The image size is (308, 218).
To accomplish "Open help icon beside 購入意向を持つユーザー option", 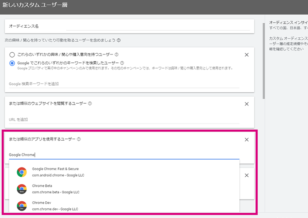I will [117, 54].
